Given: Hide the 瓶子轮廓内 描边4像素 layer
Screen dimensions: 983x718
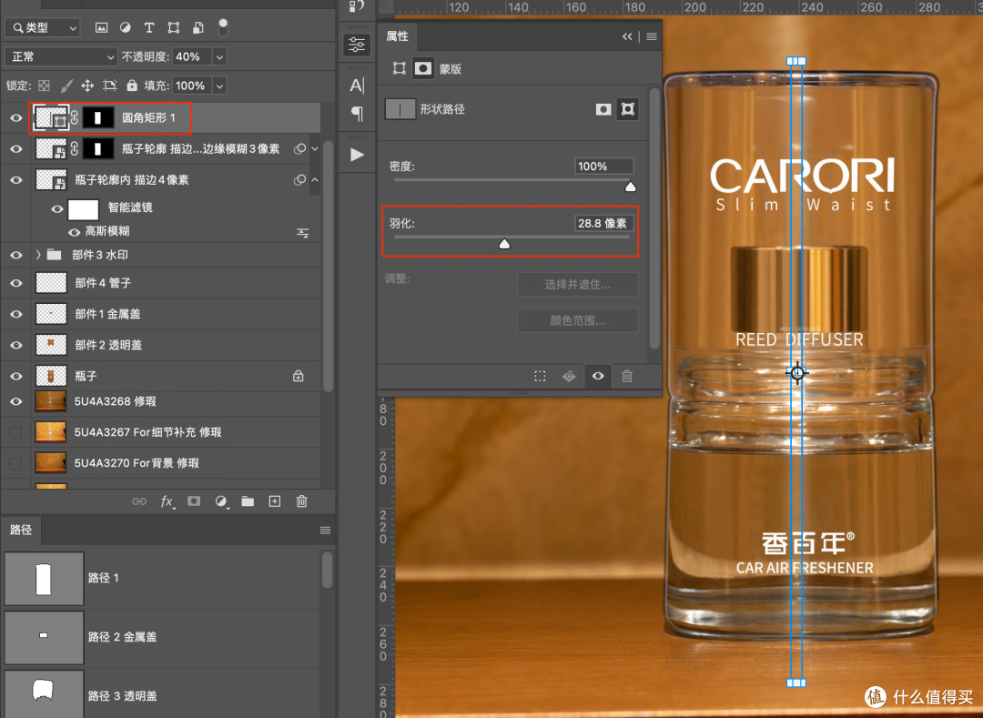Looking at the screenshot, I should (16, 180).
